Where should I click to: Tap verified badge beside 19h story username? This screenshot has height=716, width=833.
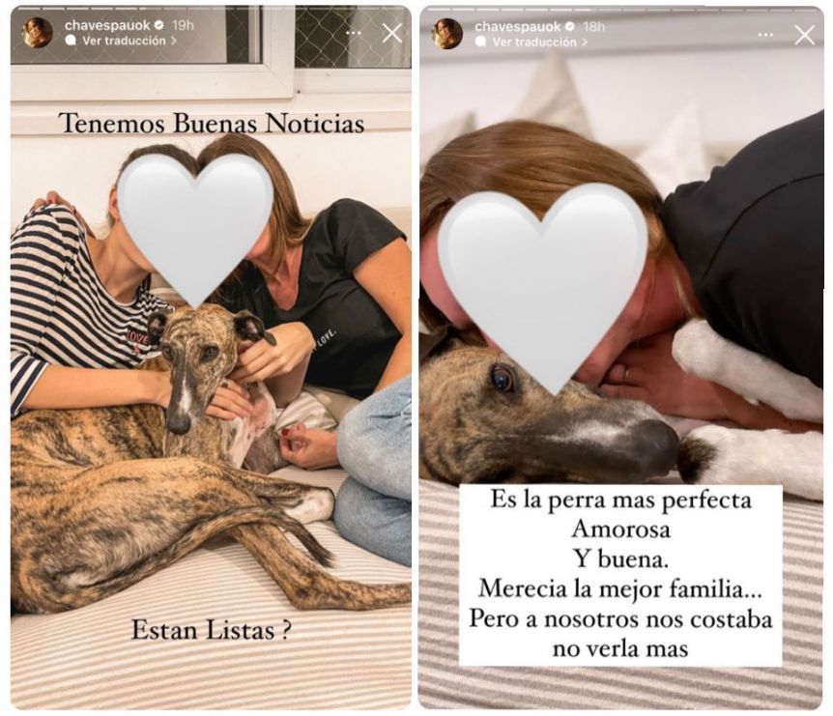click(158, 25)
